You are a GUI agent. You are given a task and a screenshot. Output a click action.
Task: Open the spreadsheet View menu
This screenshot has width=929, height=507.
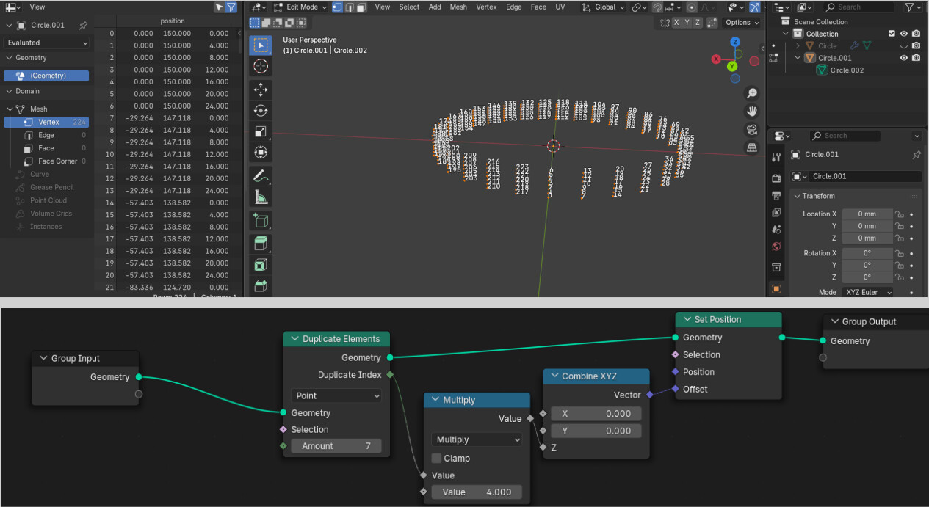pyautogui.click(x=37, y=7)
